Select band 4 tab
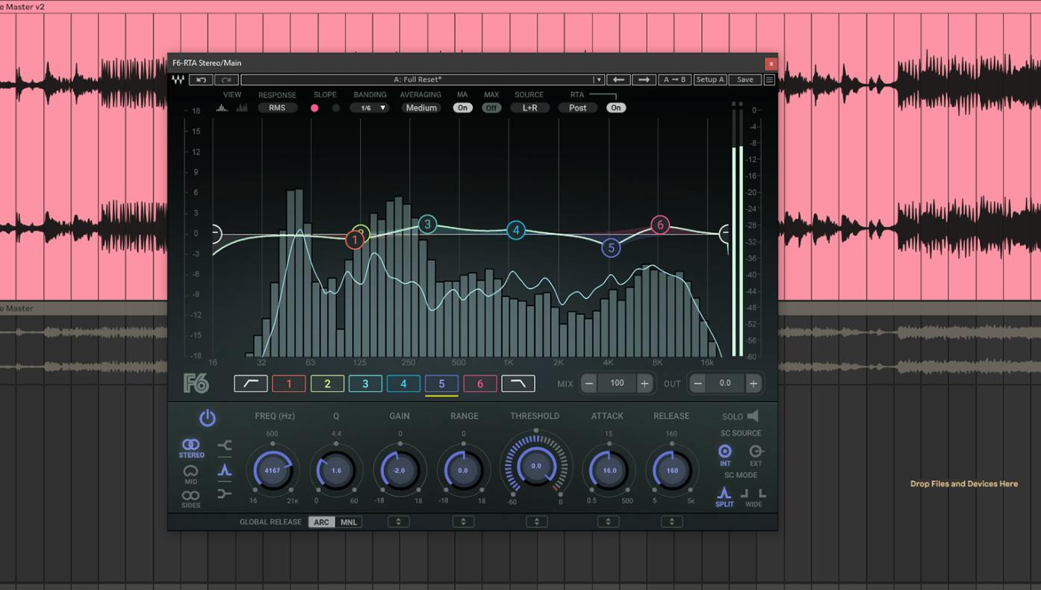The width and height of the screenshot is (1041, 590). point(403,384)
